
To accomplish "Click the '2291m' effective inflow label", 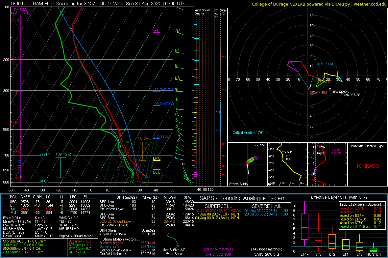I will pyautogui.click(x=45, y=154).
